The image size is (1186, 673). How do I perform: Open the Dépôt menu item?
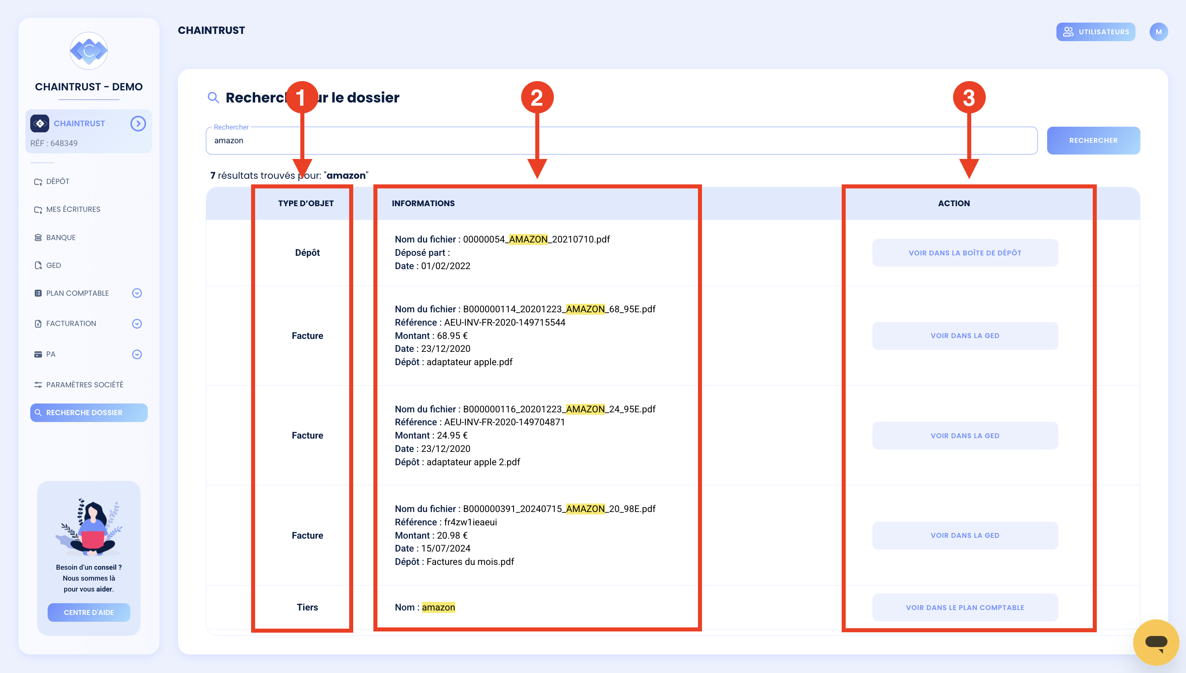click(57, 181)
